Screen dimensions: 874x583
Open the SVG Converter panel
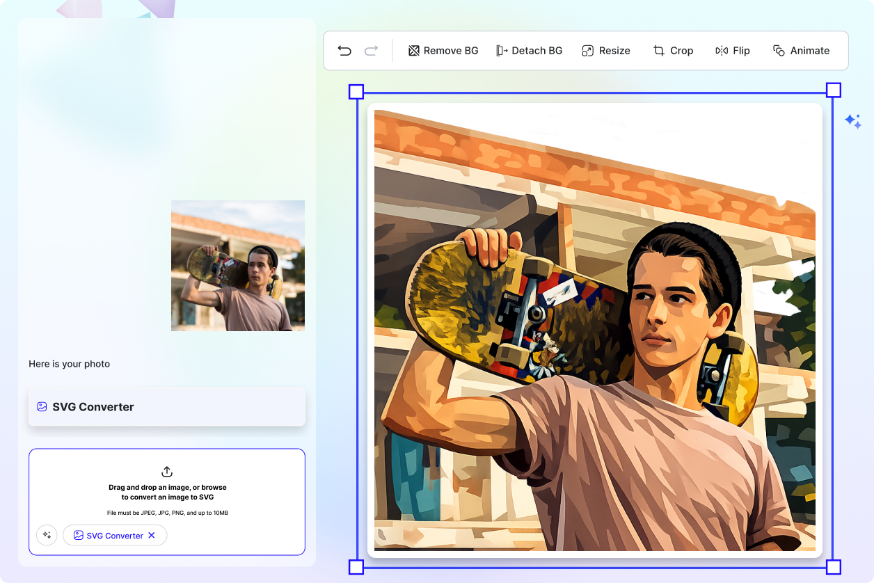pos(166,406)
